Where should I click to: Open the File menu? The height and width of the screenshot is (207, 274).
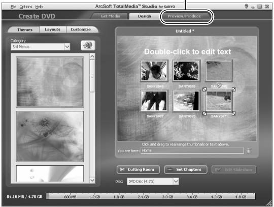pyautogui.click(x=13, y=7)
